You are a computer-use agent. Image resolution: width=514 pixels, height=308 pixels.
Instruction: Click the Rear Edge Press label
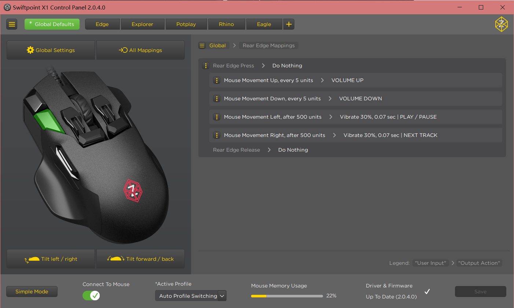click(x=234, y=66)
